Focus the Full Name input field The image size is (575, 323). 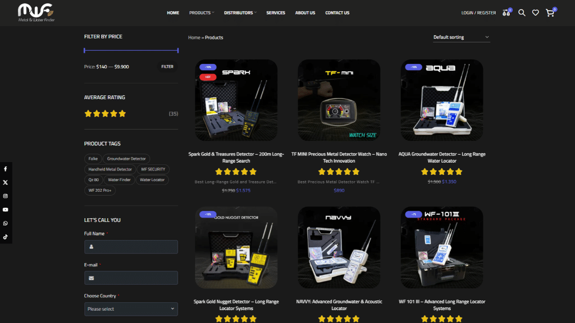(131, 247)
